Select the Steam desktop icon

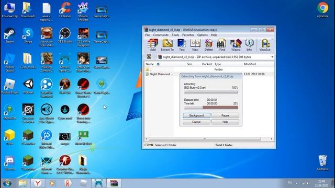click(9, 36)
